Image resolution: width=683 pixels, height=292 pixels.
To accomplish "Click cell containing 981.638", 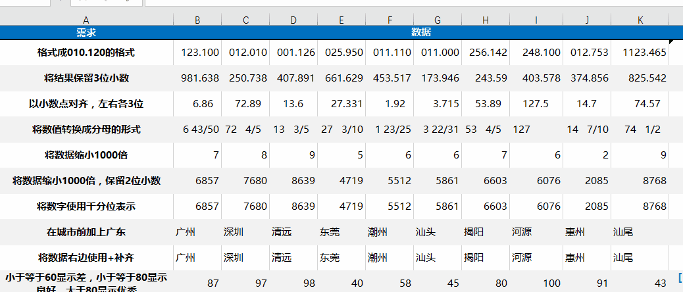I will pyautogui.click(x=197, y=78).
